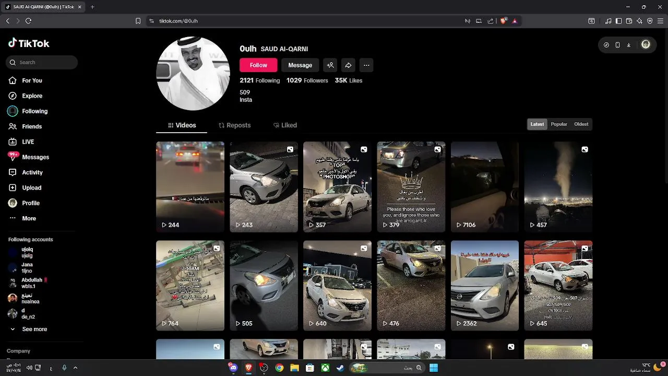This screenshot has height=376, width=668.
Task: Open the photo post with 457 views
Action: point(558,187)
